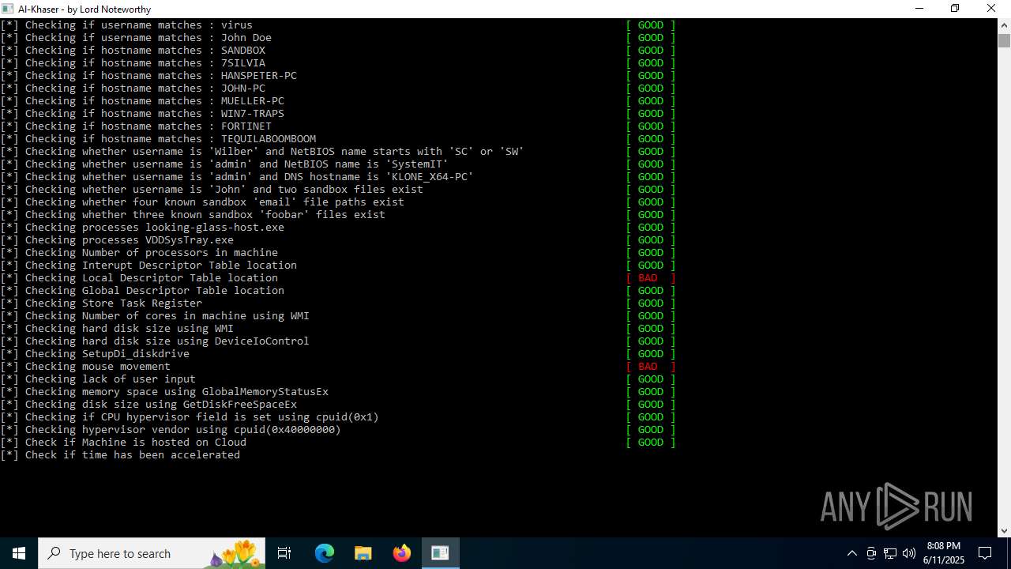
Task: Click the hostname TEQUILABOOMBOOM line
Action: point(158,139)
